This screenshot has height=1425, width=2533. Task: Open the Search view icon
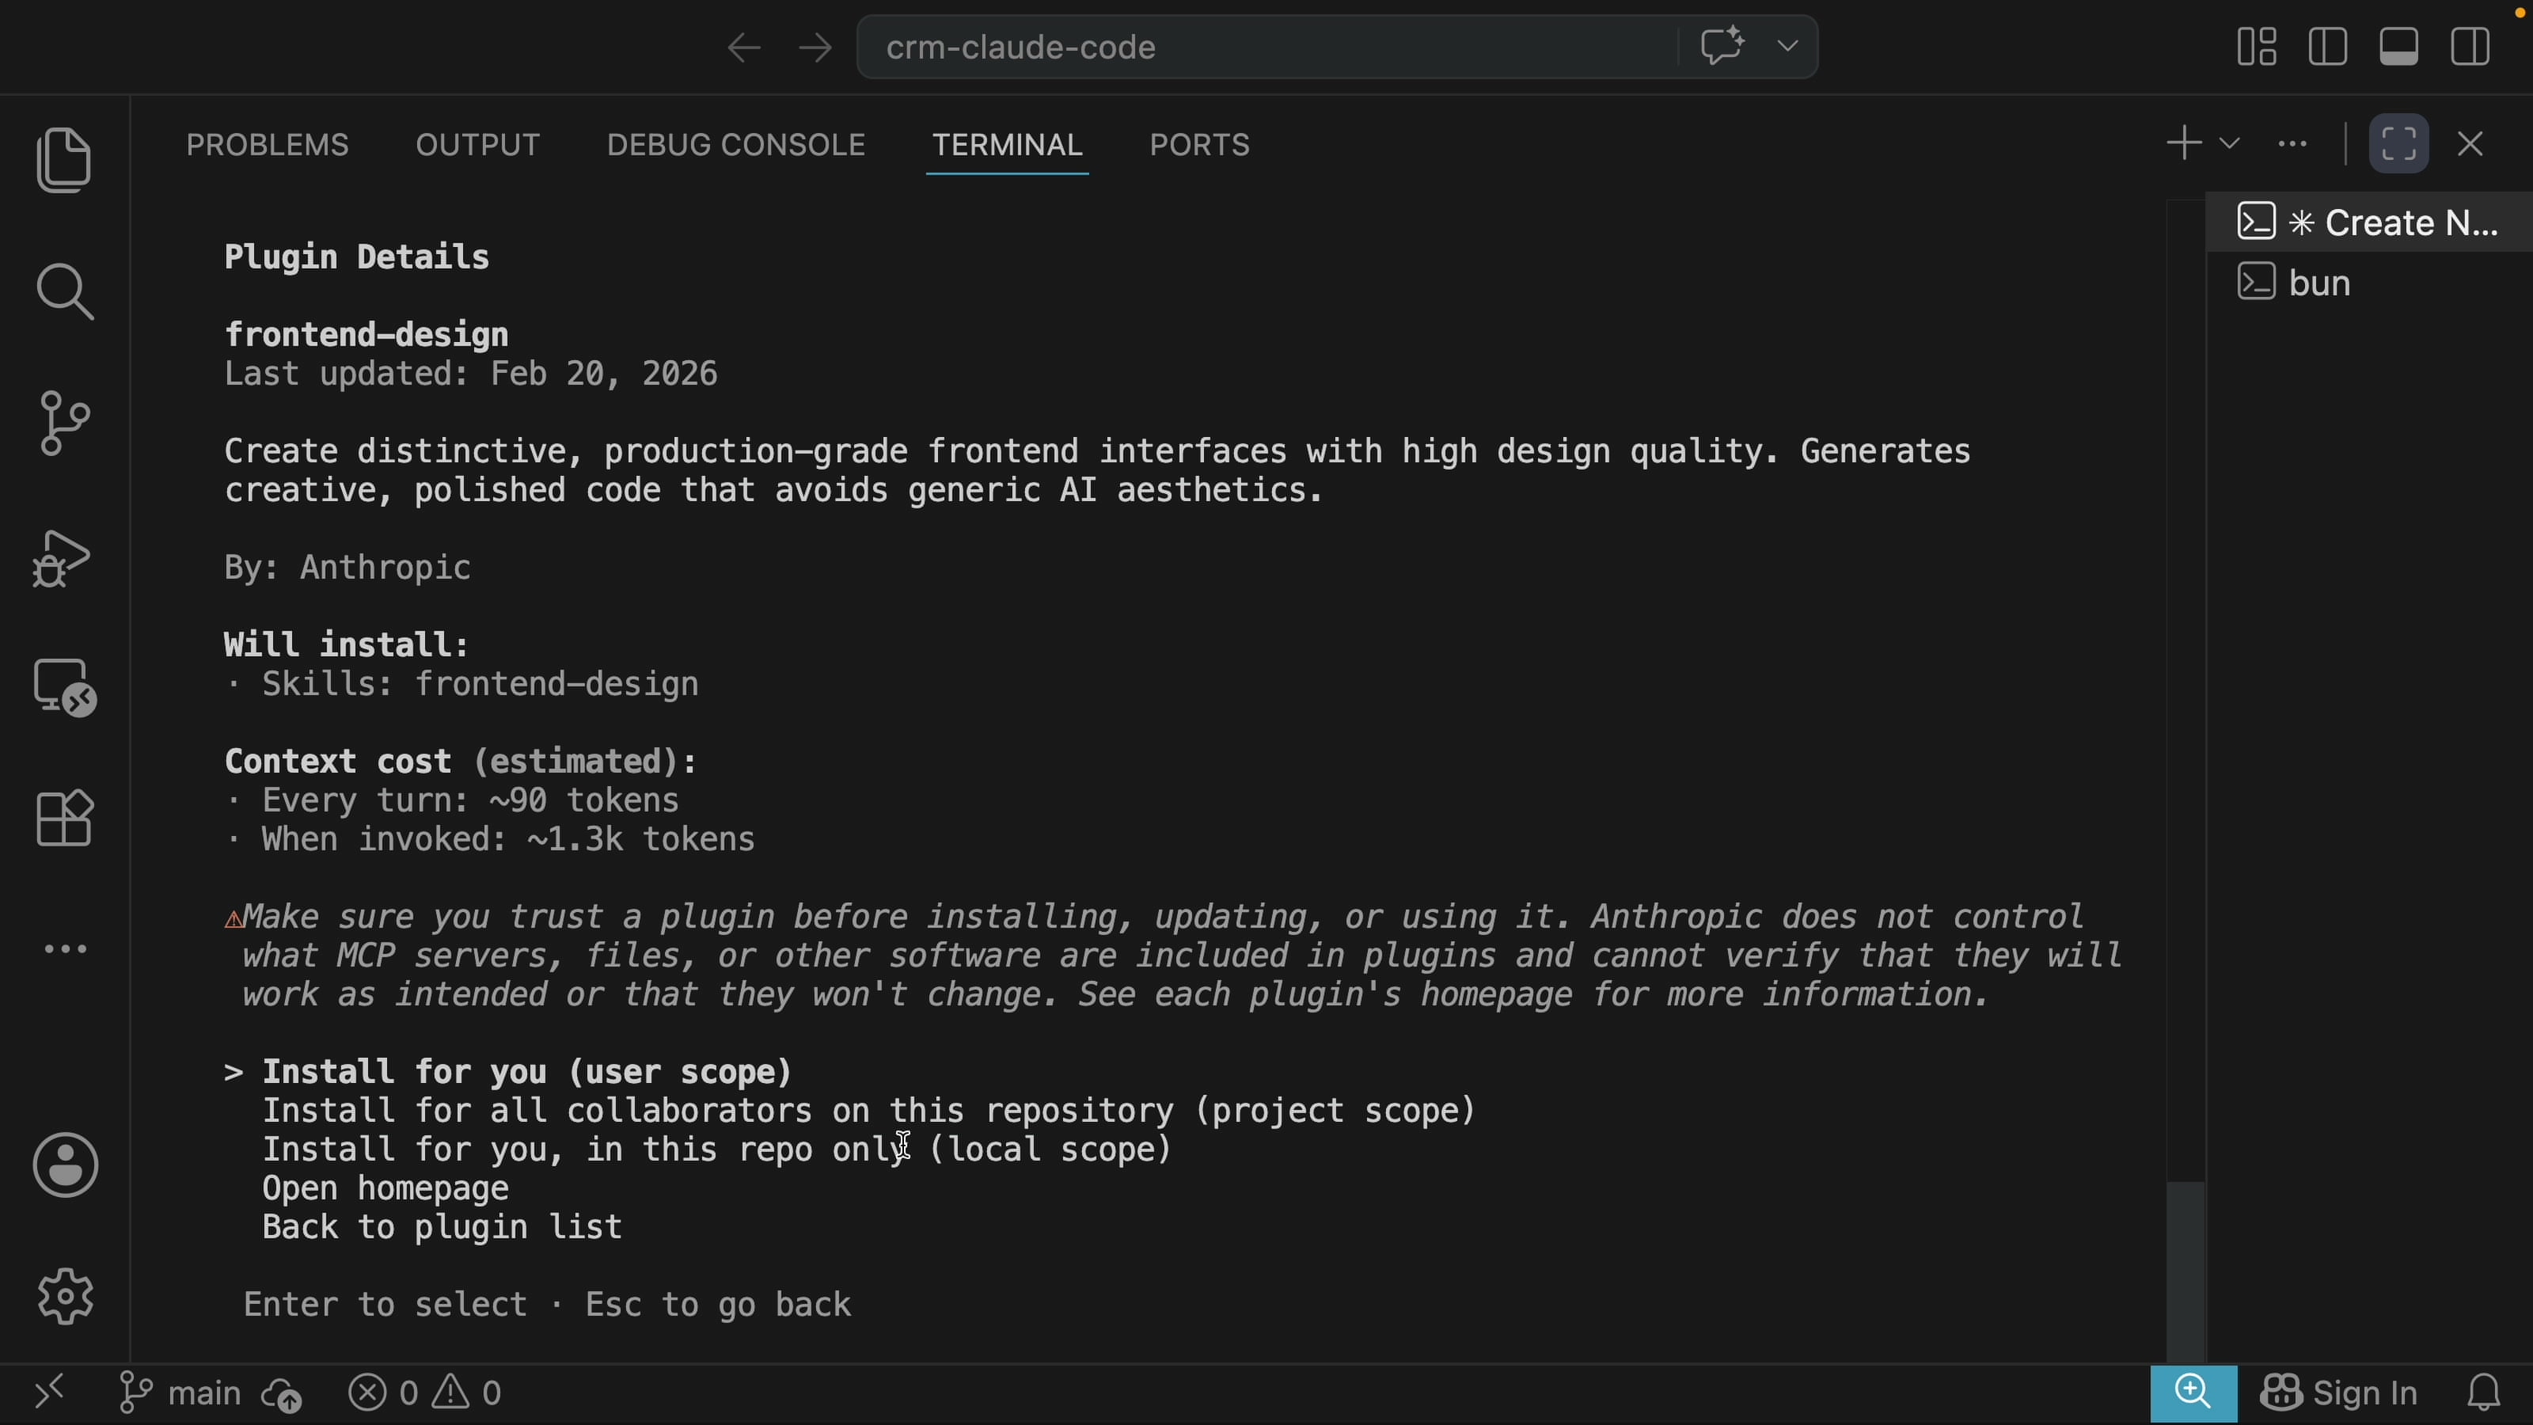tap(65, 291)
